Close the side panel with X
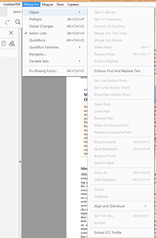The height and width of the screenshot is (238, 156). (x=11, y=33)
